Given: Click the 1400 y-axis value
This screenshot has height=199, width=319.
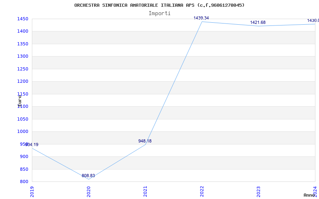Looking at the screenshot, I should [23, 31].
